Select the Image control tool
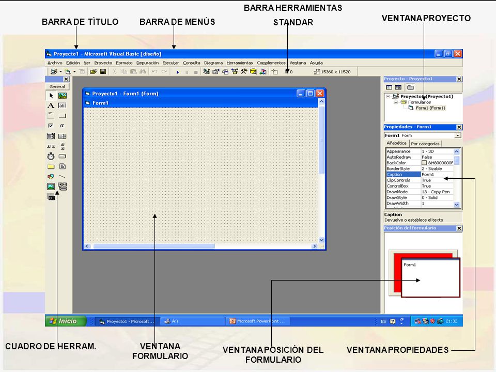 pyautogui.click(x=51, y=187)
